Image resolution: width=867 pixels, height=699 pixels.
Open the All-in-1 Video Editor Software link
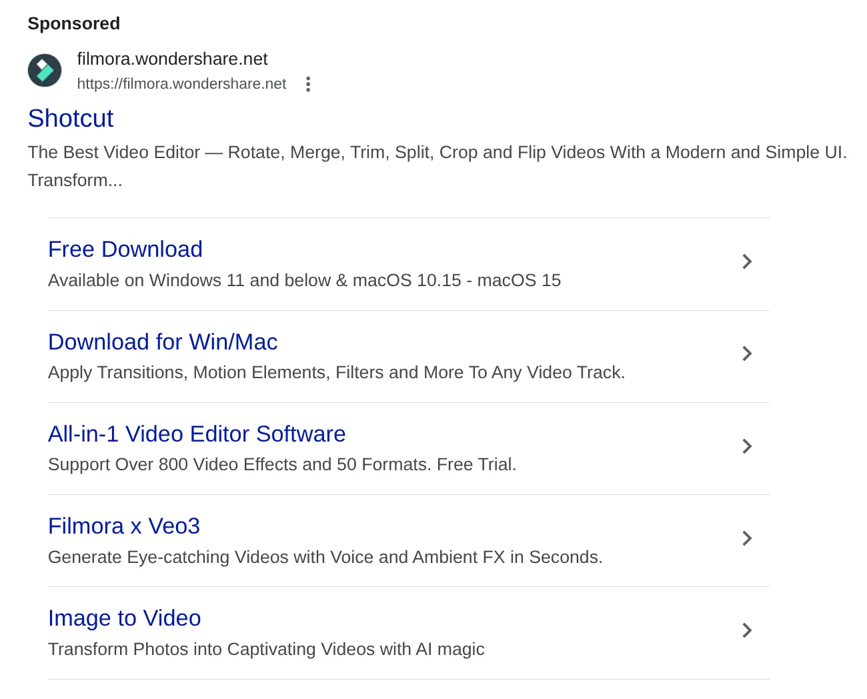pyautogui.click(x=197, y=434)
